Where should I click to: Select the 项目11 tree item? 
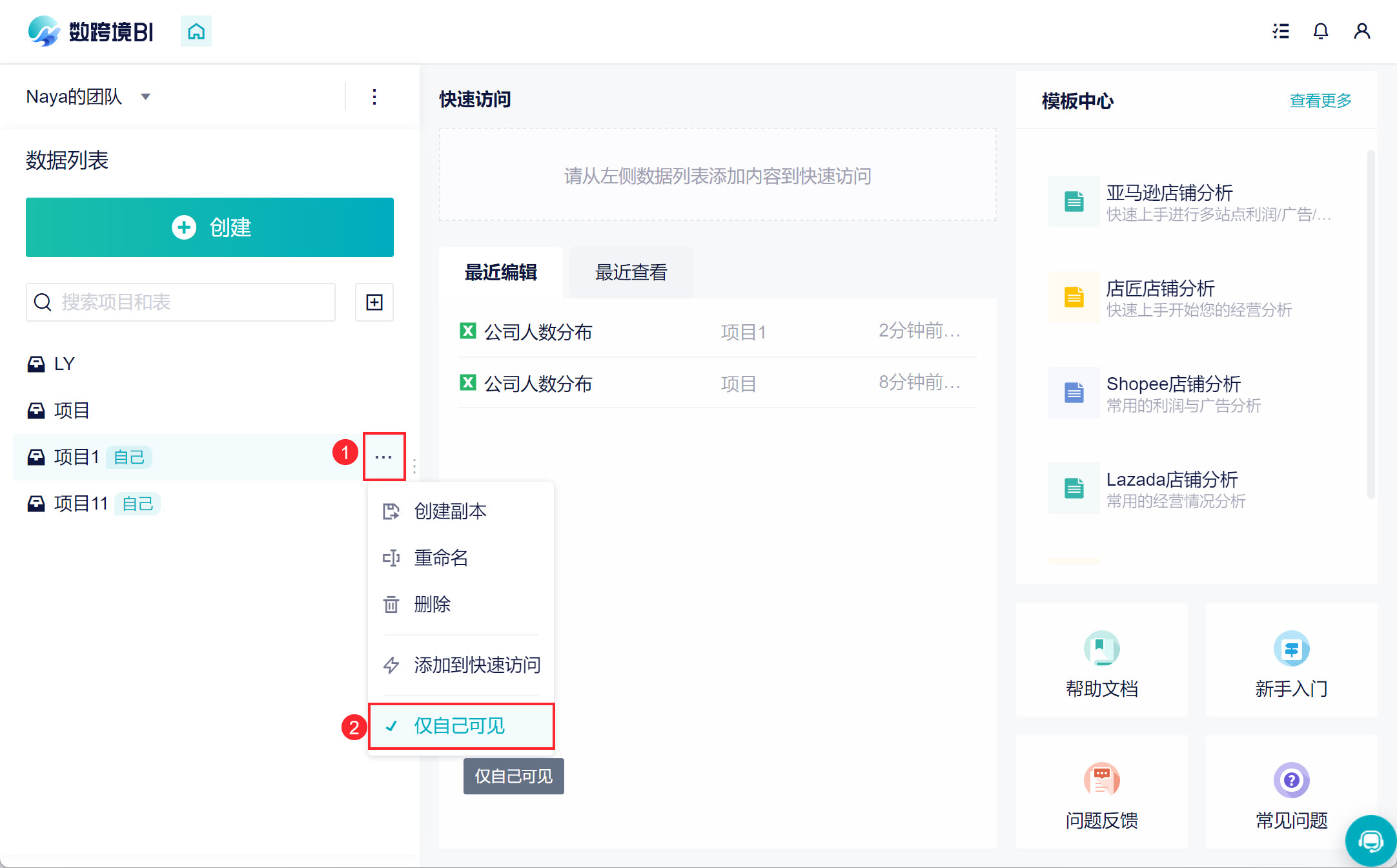81,504
